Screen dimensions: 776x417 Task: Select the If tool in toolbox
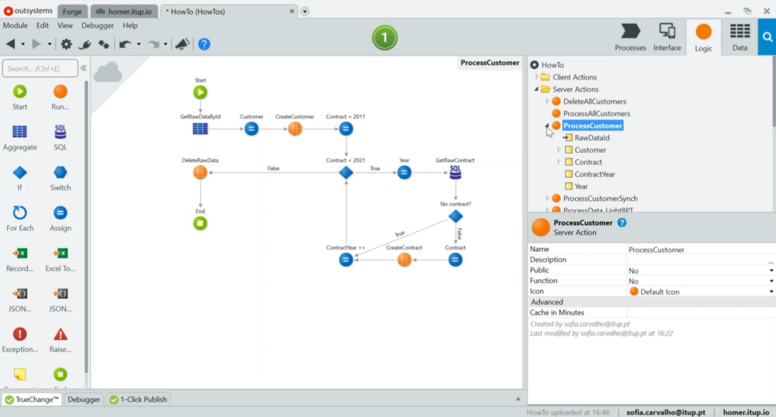click(x=20, y=178)
